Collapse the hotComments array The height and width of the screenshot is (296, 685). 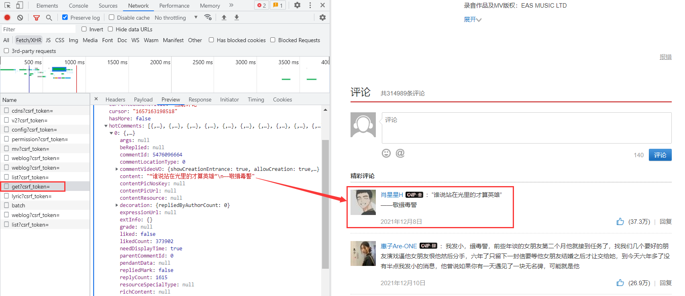(106, 126)
